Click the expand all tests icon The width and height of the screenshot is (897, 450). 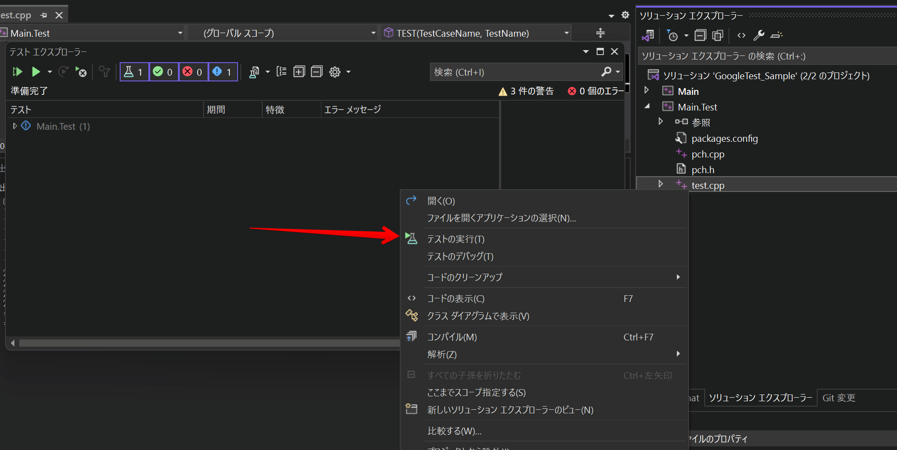299,72
